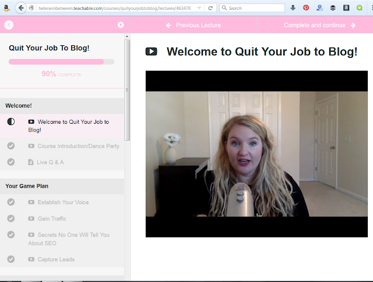Viewport: 373px width, 282px height.
Task: Go to Previous Lecture
Action: (193, 25)
